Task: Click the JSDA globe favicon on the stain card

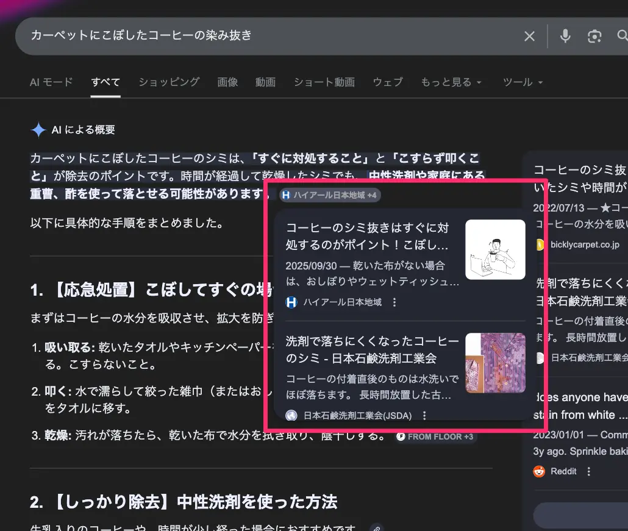Action: [x=291, y=415]
